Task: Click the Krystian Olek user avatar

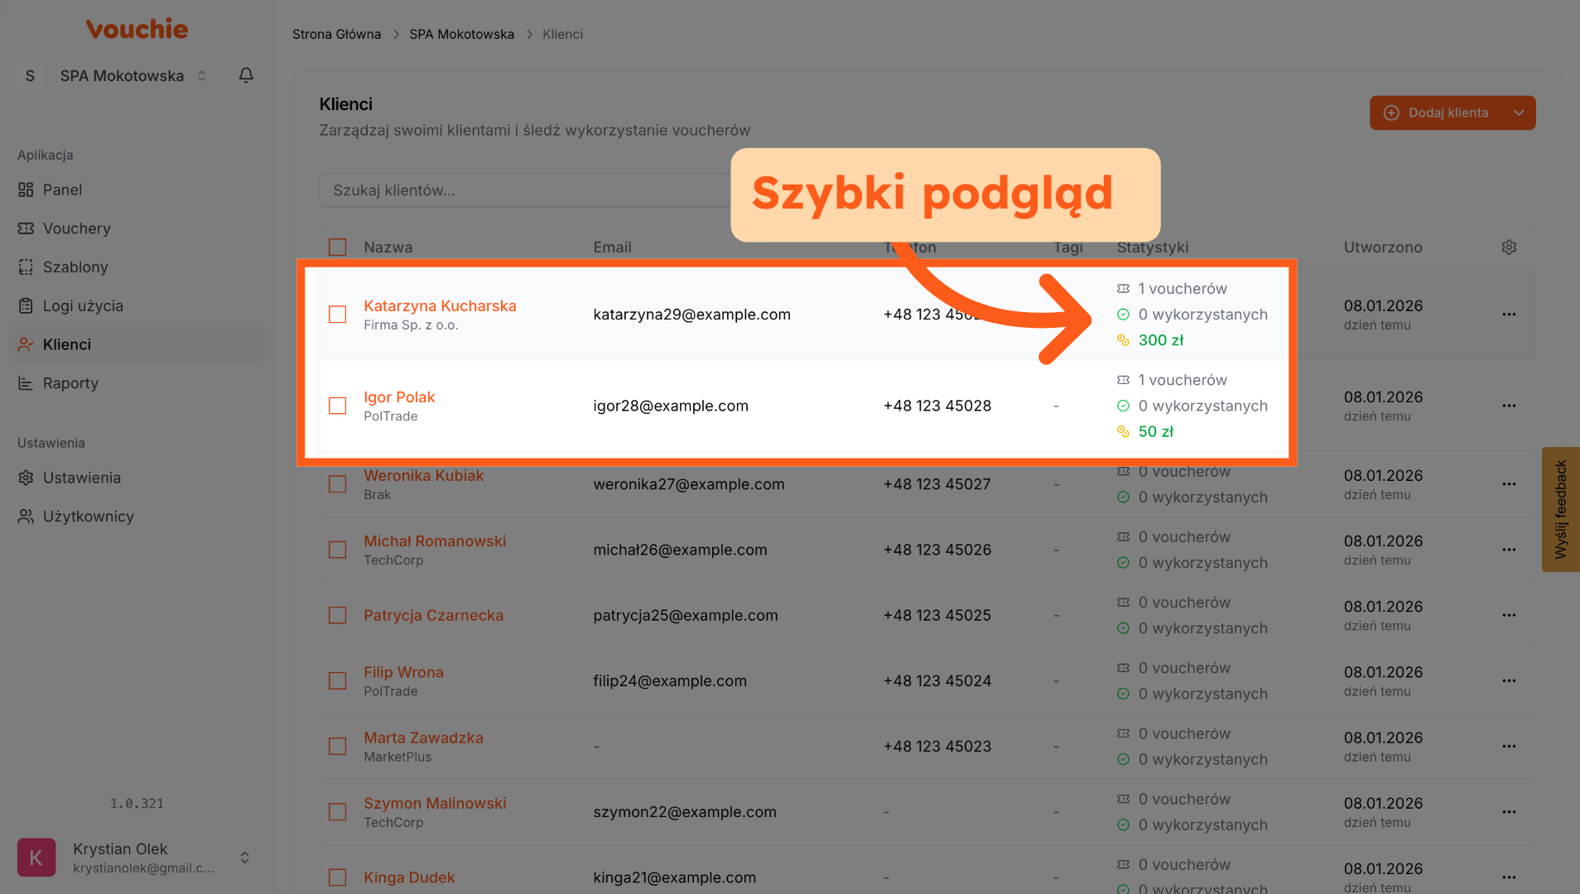Action: click(36, 858)
